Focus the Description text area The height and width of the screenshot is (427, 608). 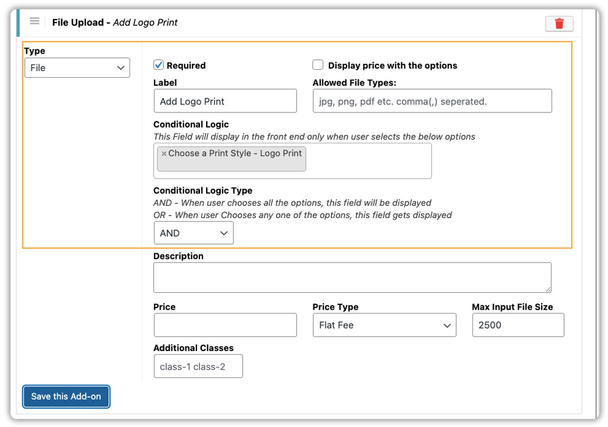352,278
